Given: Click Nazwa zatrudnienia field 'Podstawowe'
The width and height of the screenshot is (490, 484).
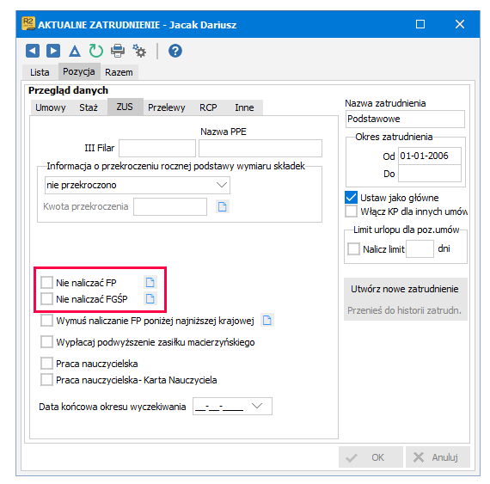Looking at the screenshot, I should (405, 119).
